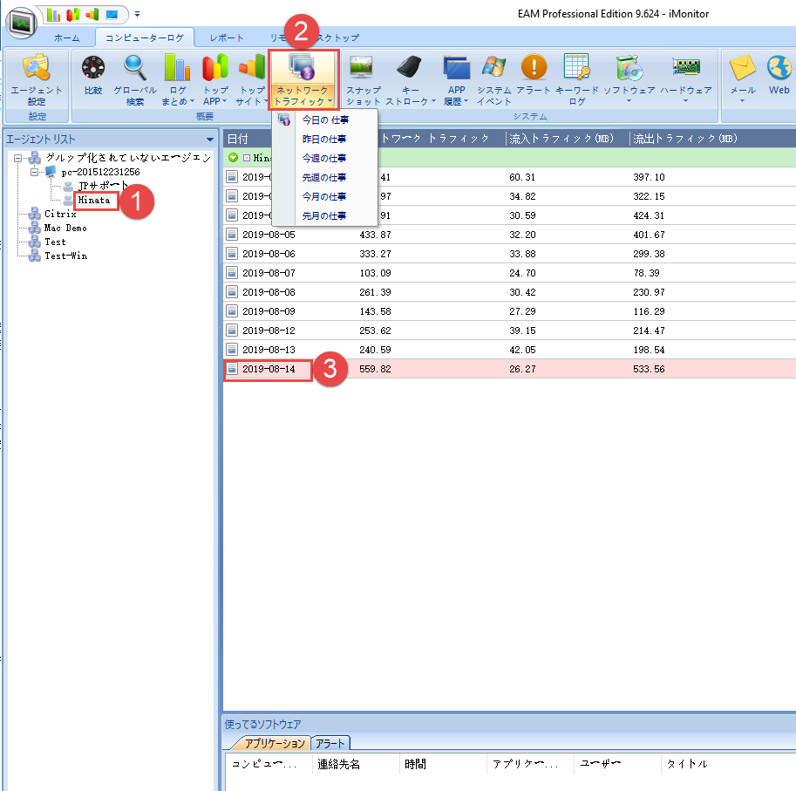Image resolution: width=796 pixels, height=791 pixels.
Task: Click the record icon for 2019-08-05
Action: (x=232, y=235)
